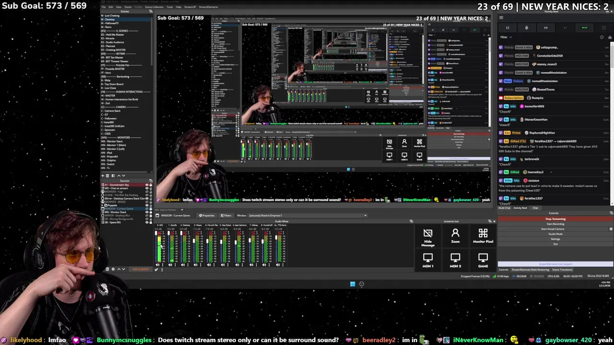Click the scene filters icon in Scenes toolbar
614x345 pixels.
[113, 176]
